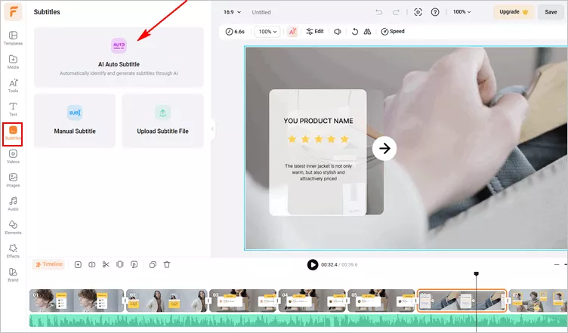Click the Undo arrow

[379, 12]
